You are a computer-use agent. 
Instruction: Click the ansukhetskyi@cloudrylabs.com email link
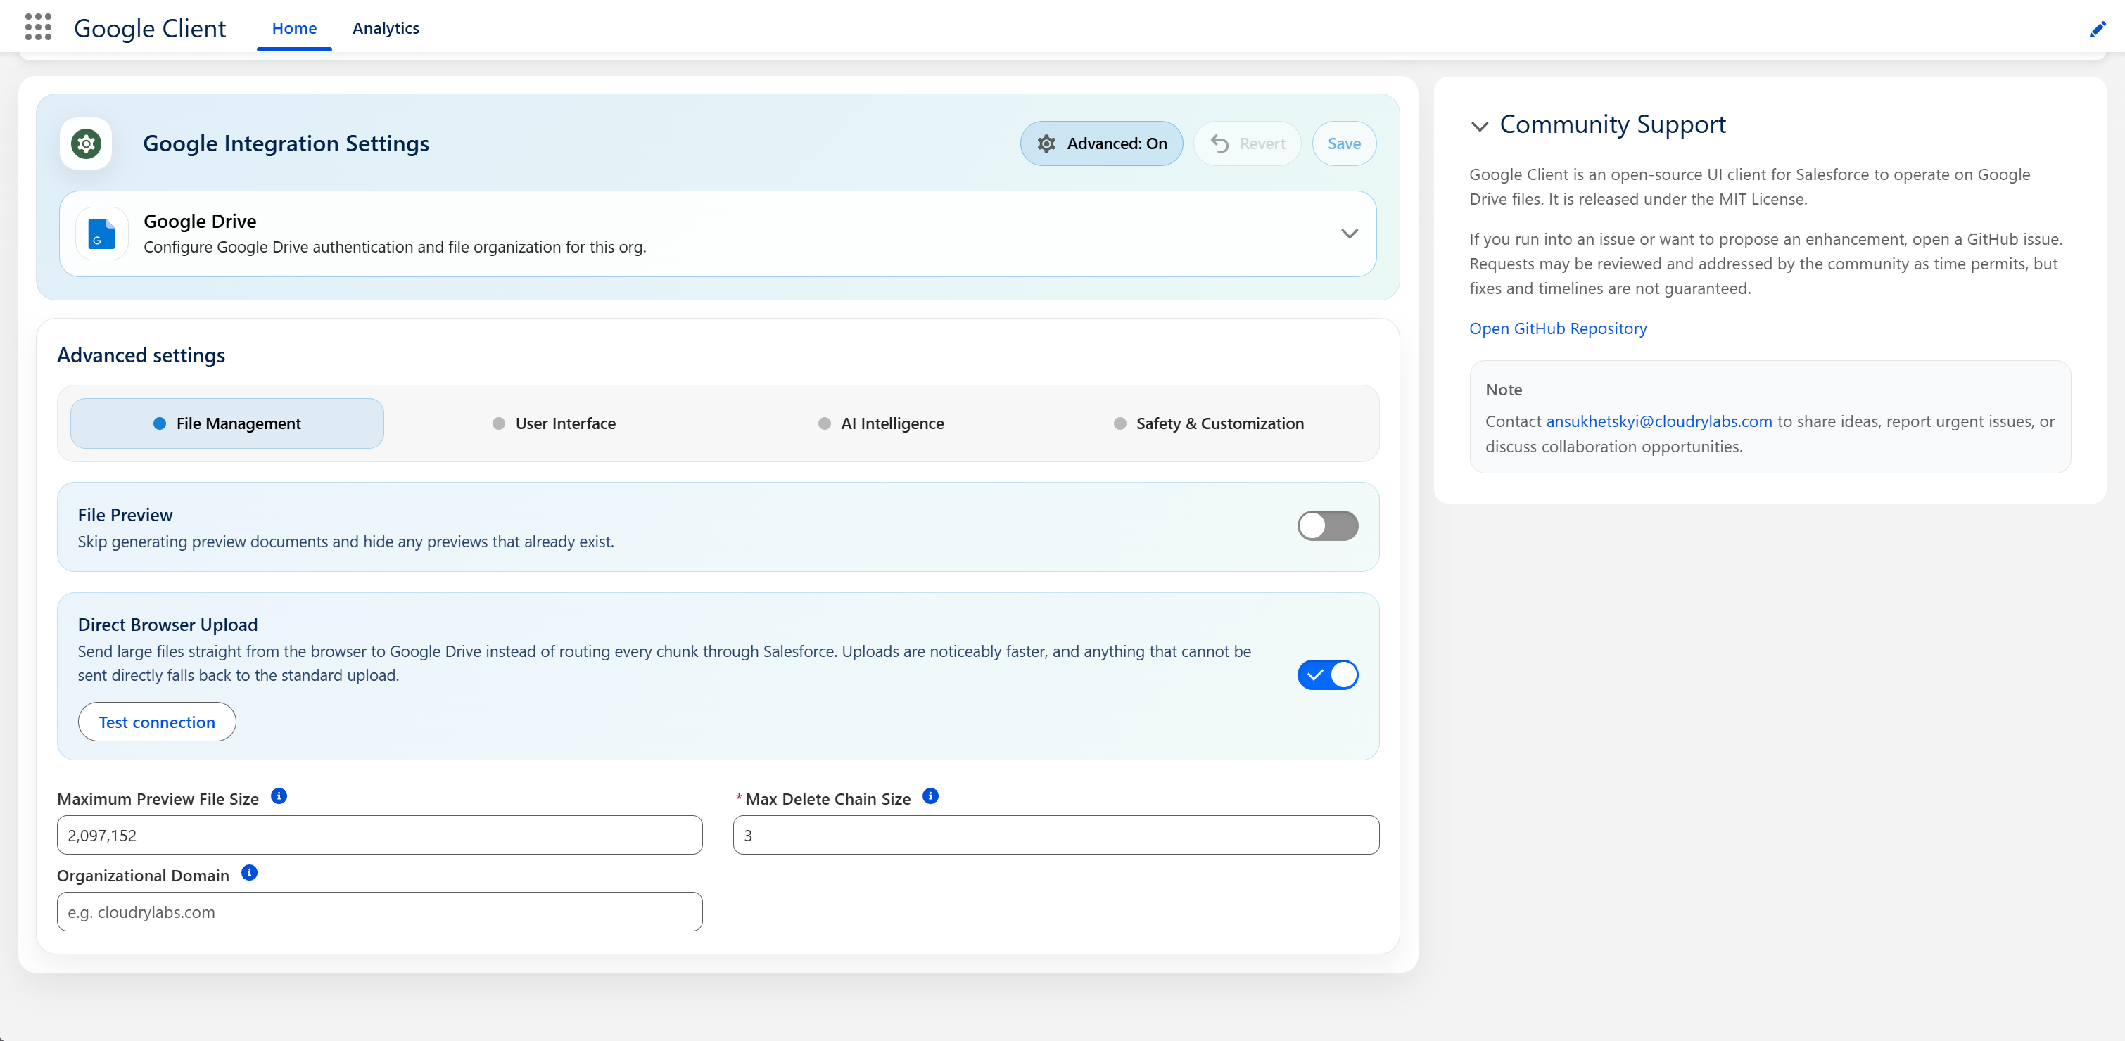1658,421
